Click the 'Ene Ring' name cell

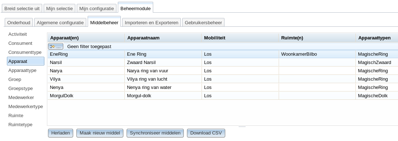pyautogui.click(x=163, y=54)
